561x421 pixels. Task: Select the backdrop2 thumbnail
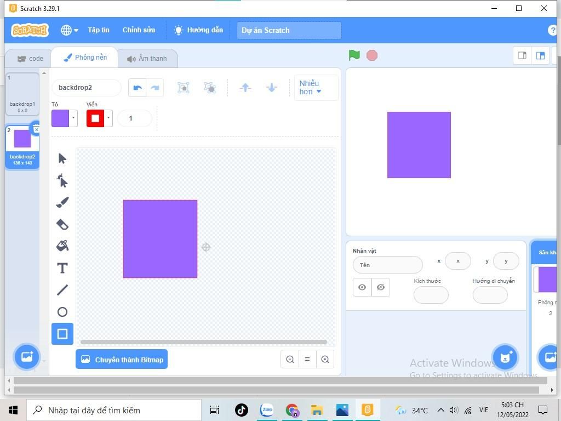click(x=22, y=146)
